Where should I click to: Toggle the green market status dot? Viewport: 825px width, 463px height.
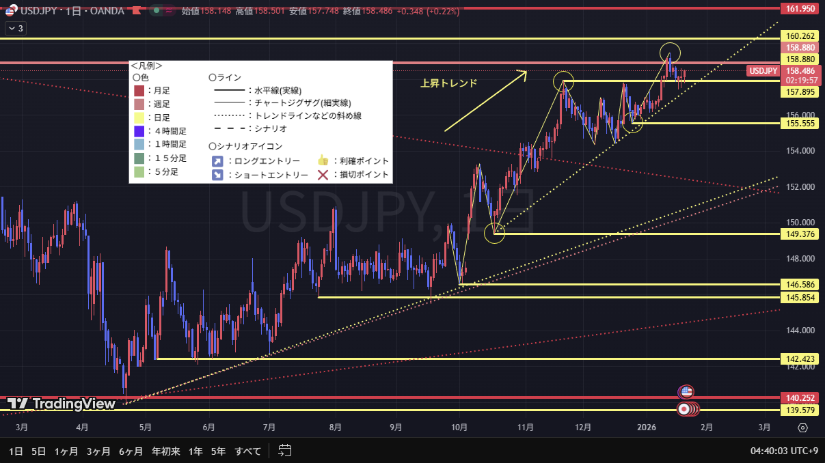pyautogui.click(x=155, y=11)
